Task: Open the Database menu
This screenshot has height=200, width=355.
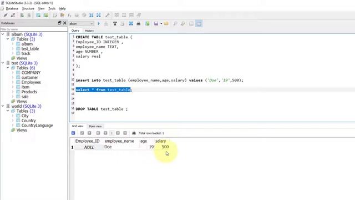Action: click(12, 9)
